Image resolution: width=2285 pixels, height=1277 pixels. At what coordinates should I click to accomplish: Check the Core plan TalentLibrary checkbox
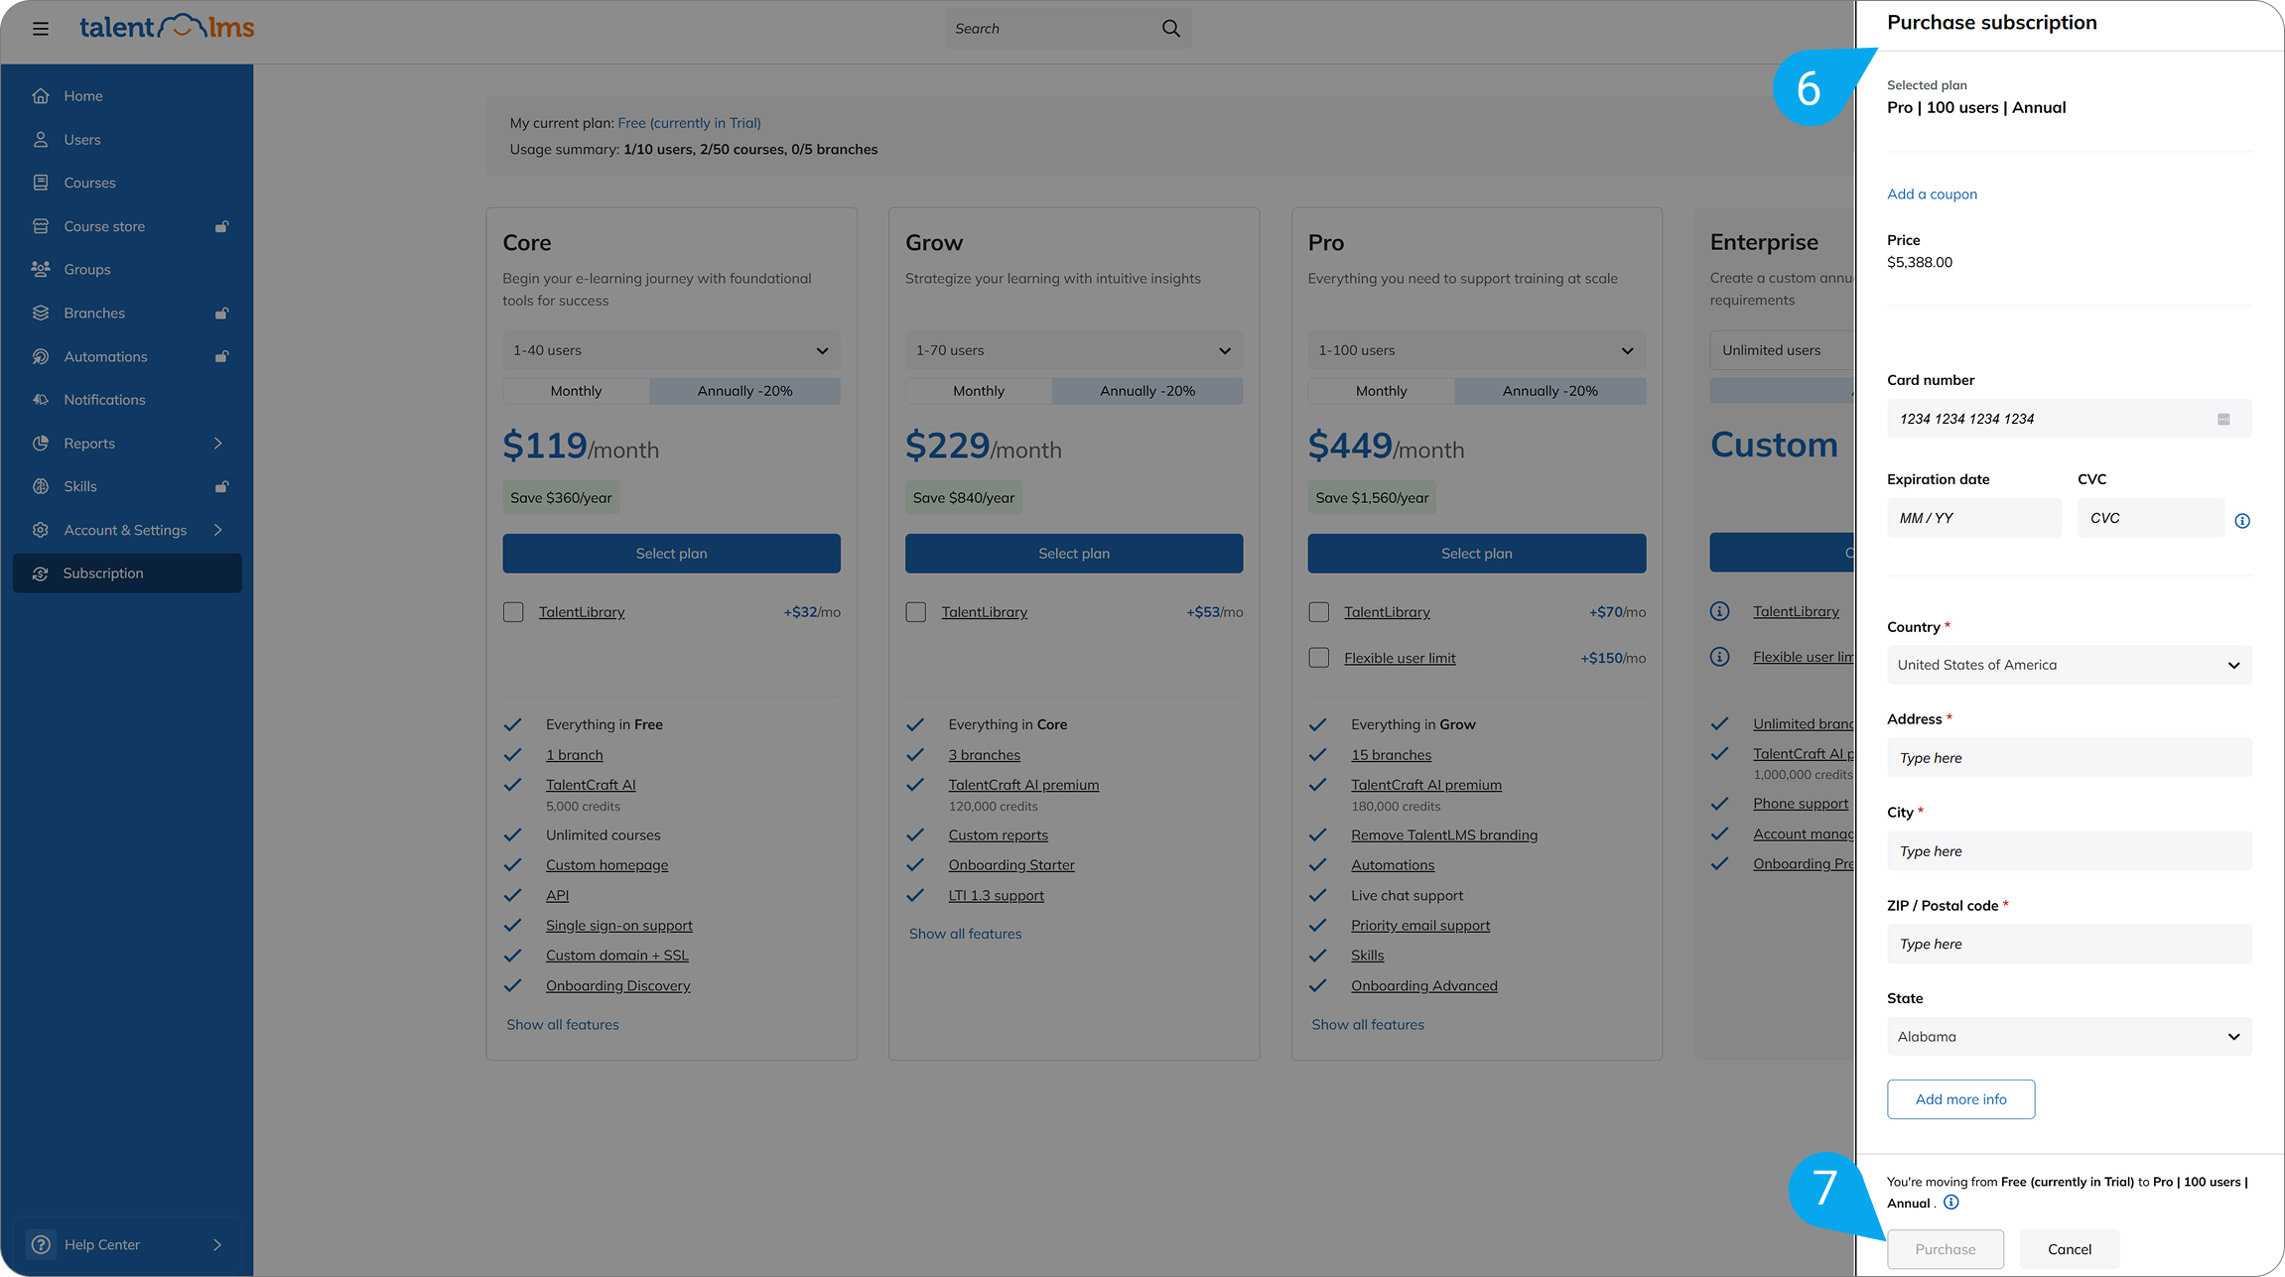coord(513,612)
